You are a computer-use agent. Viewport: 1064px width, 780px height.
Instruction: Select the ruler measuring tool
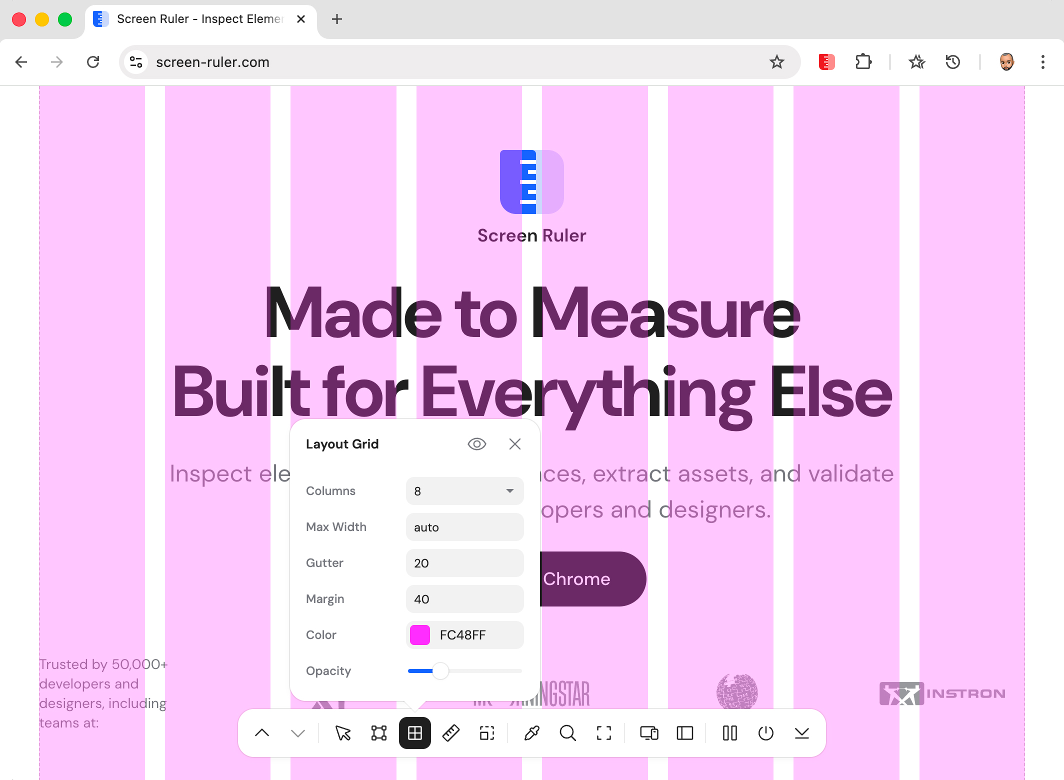coord(451,733)
